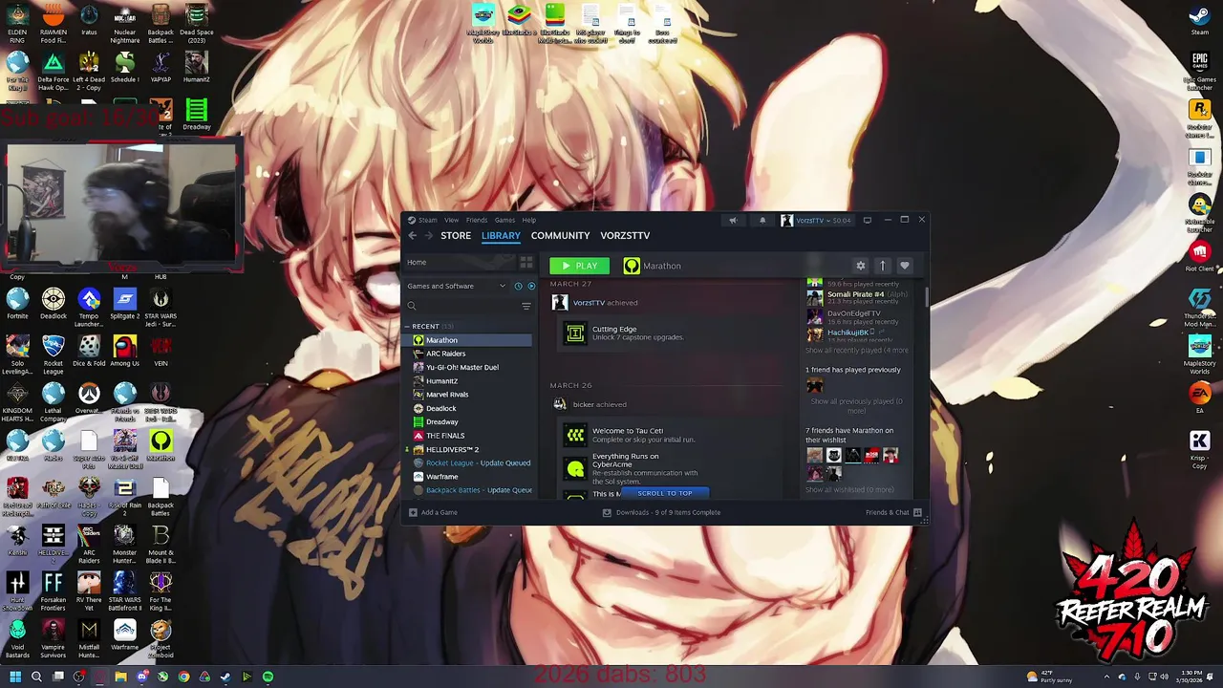This screenshot has width=1223, height=688.
Task: Open VorzsTTV achieved profile link
Action: [x=589, y=303]
